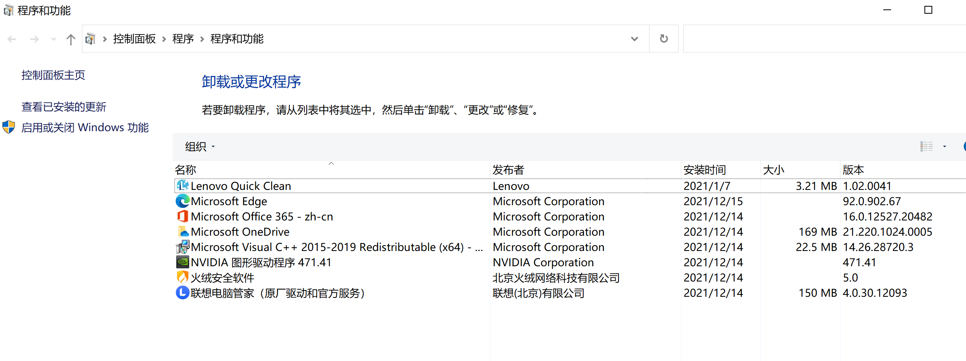
Task: Click the Microsoft OneDrive program icon
Action: tap(182, 231)
